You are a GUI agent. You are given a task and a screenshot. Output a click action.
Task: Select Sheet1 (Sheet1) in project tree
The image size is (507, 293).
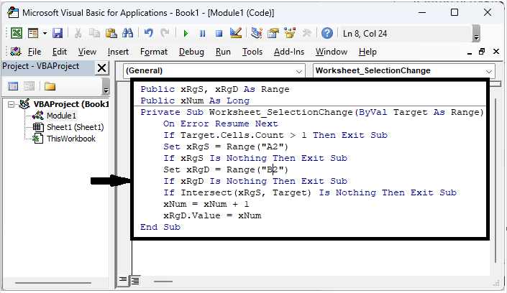click(x=76, y=127)
